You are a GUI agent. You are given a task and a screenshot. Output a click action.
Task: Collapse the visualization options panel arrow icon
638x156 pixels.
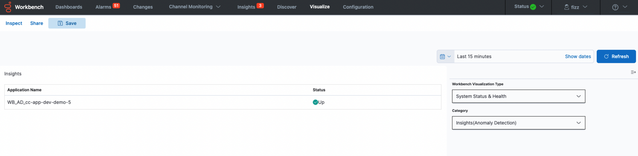click(x=633, y=72)
